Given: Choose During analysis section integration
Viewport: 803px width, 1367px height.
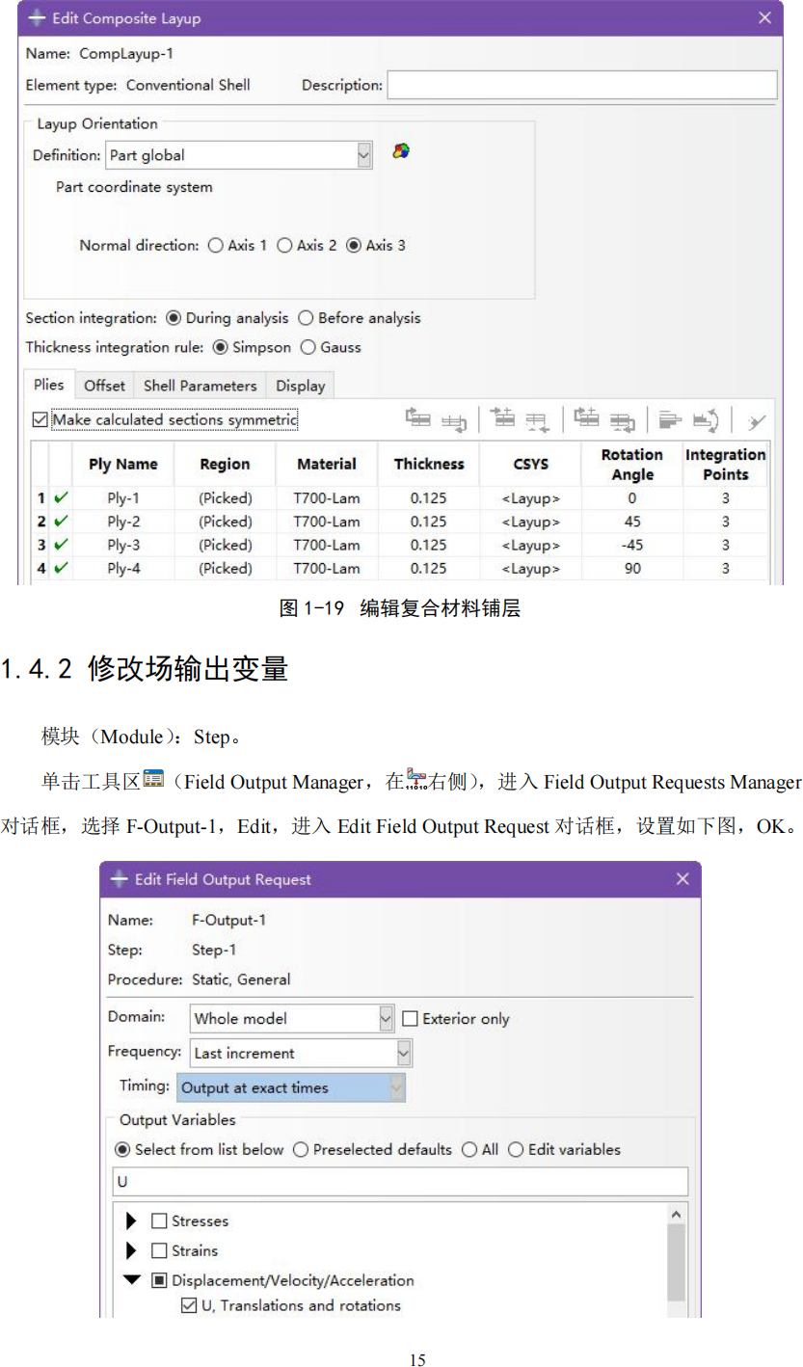Looking at the screenshot, I should 174,318.
